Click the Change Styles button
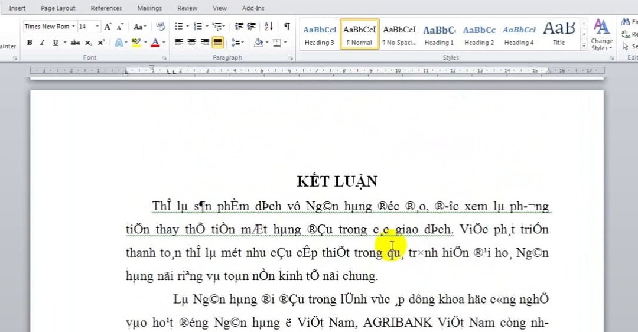The image size is (638, 332). [601, 34]
